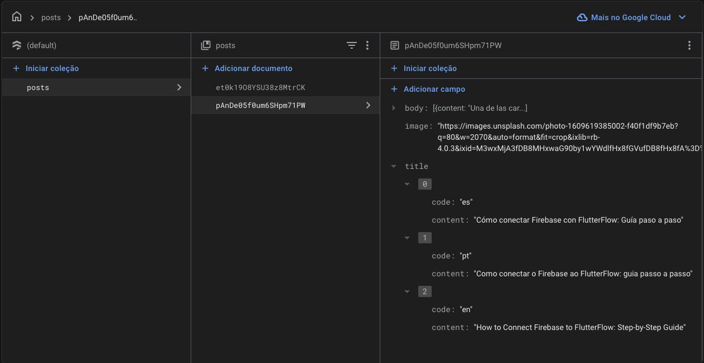Click Adicionar documento button
The width and height of the screenshot is (704, 363).
(253, 68)
